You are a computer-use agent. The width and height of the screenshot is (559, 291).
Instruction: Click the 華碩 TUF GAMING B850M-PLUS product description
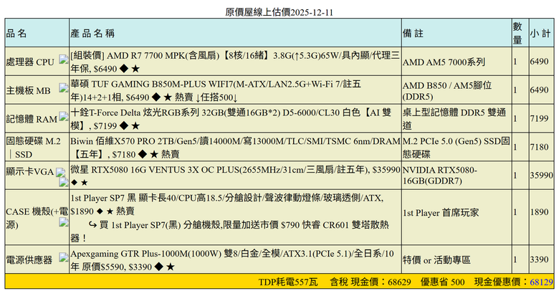click(216, 90)
